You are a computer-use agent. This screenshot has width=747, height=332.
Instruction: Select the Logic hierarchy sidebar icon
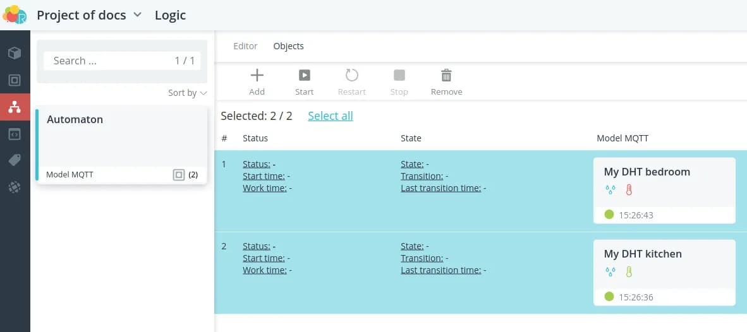[15, 107]
